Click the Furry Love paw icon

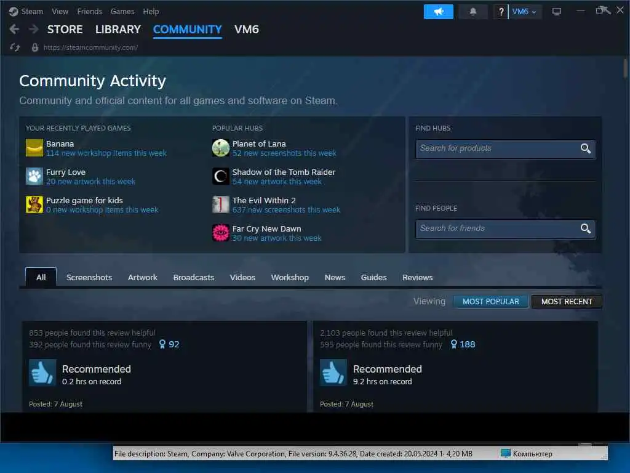click(34, 176)
